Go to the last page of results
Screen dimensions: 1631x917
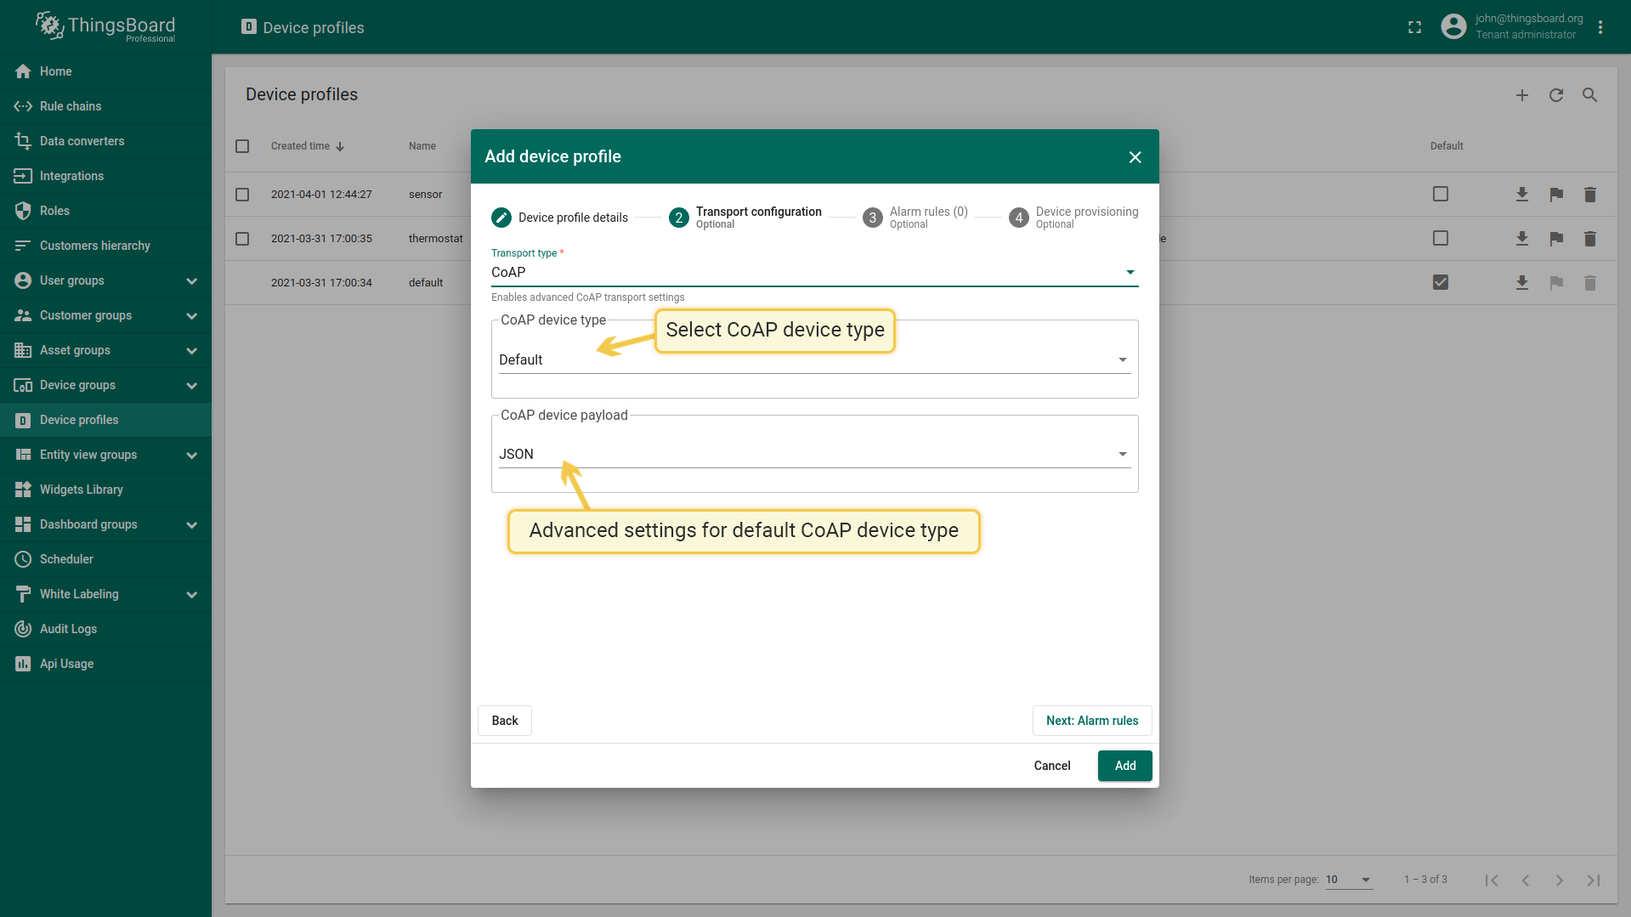click(1594, 880)
